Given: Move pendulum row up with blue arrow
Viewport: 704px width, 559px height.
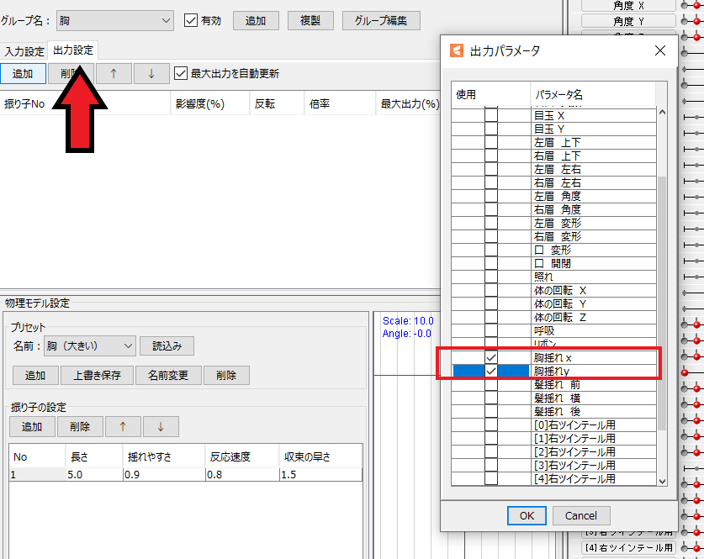Looking at the screenshot, I should (x=123, y=426).
